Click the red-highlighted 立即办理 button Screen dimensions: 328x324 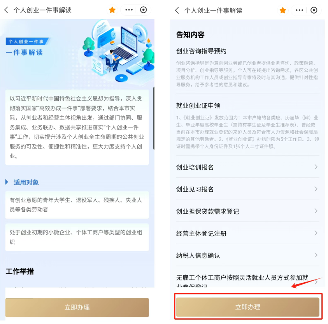point(248,307)
